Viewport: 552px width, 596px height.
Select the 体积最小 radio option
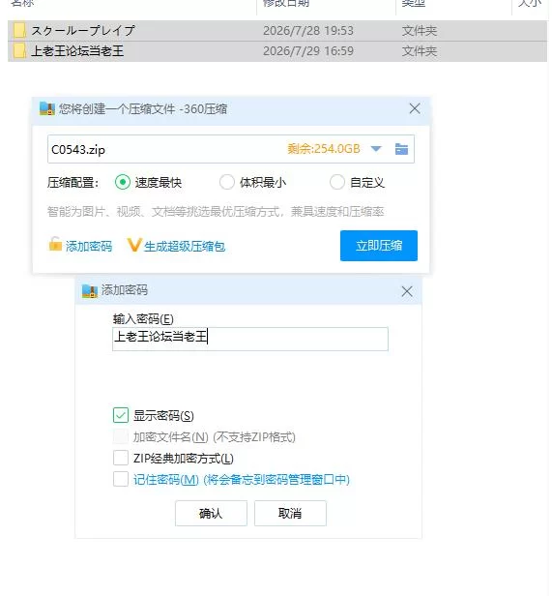[227, 183]
